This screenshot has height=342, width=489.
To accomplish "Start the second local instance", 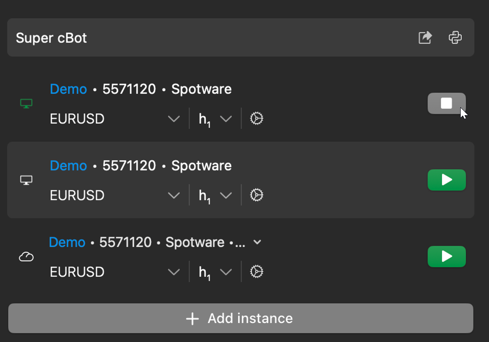I will pyautogui.click(x=447, y=180).
